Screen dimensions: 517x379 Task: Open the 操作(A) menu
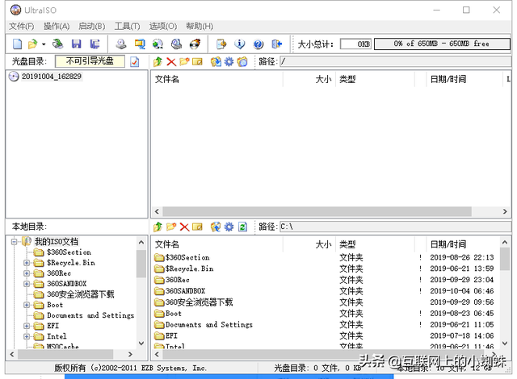tap(57, 27)
